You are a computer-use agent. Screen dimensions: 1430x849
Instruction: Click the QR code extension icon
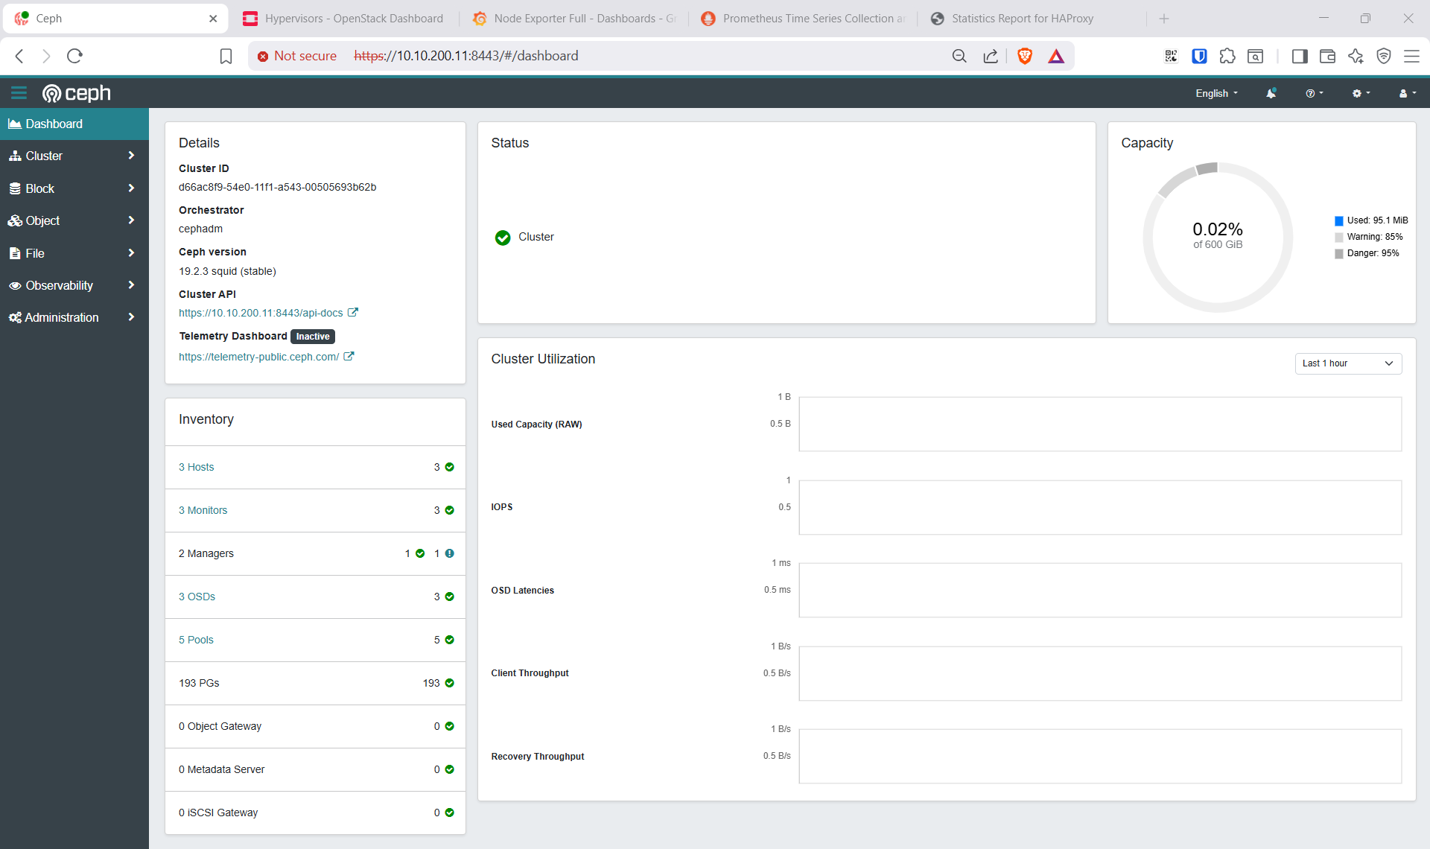pos(1171,56)
